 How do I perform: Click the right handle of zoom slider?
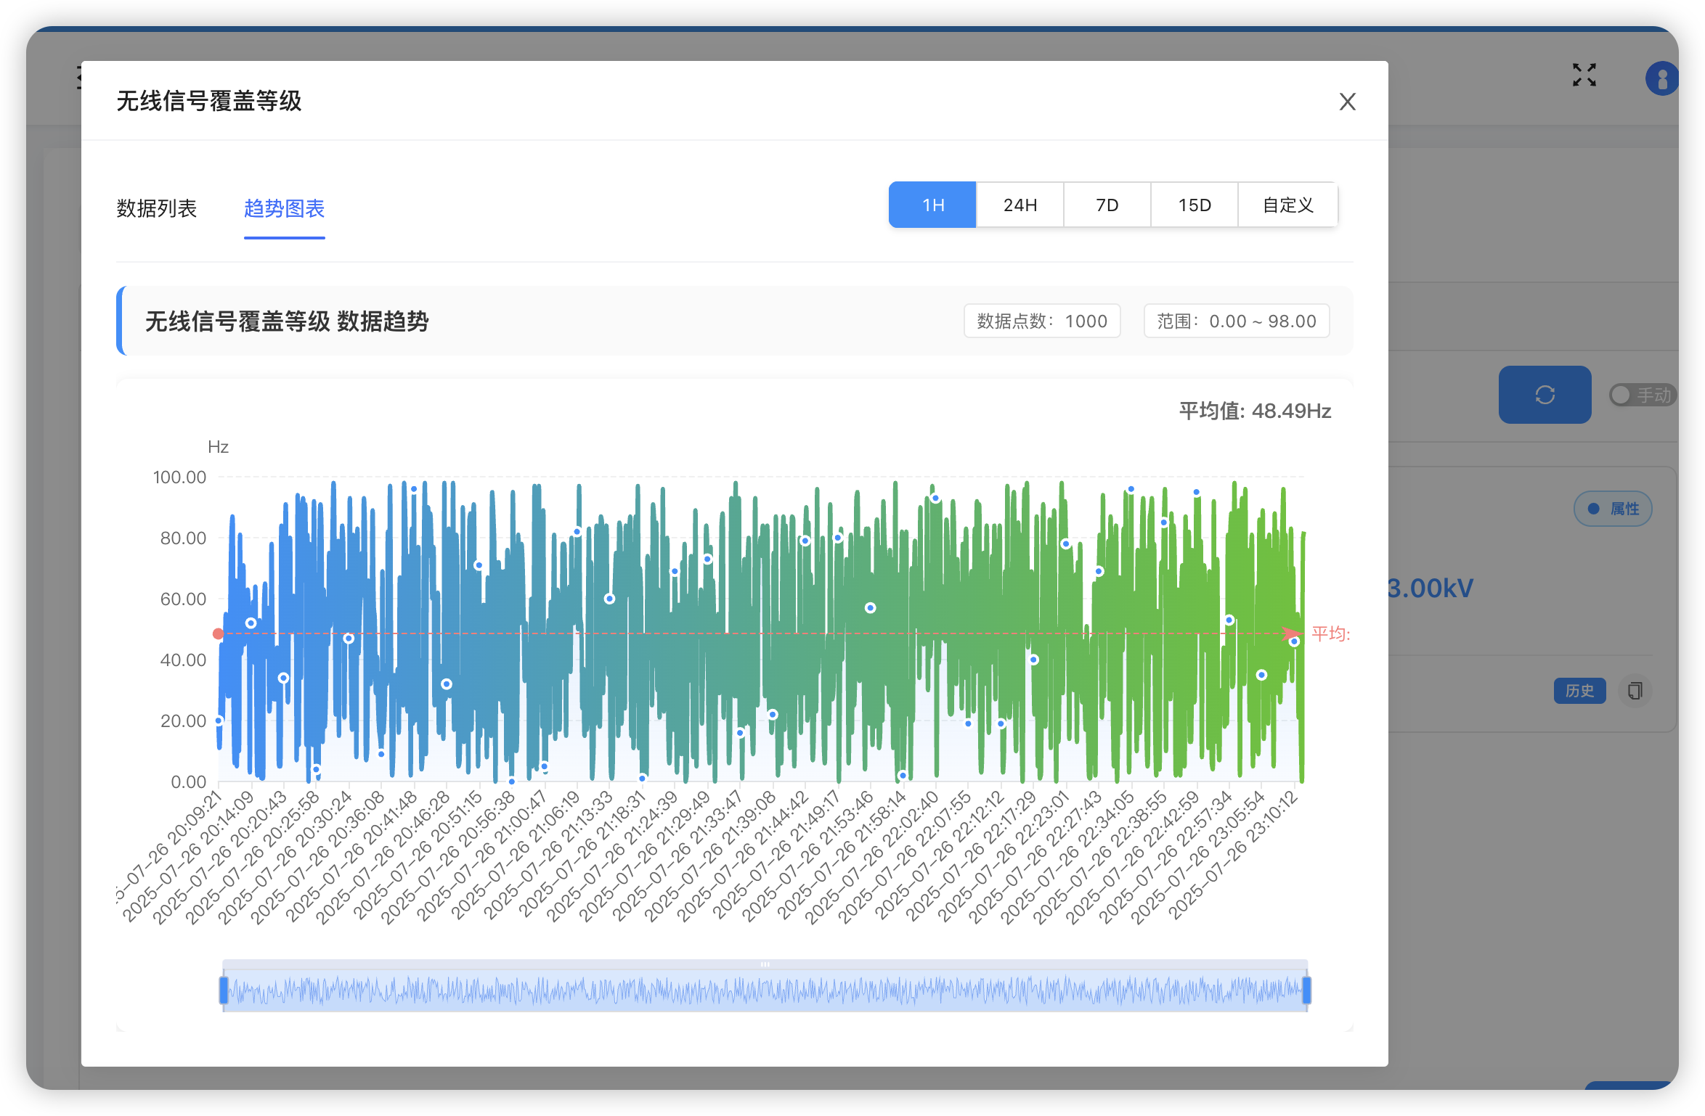1306,990
